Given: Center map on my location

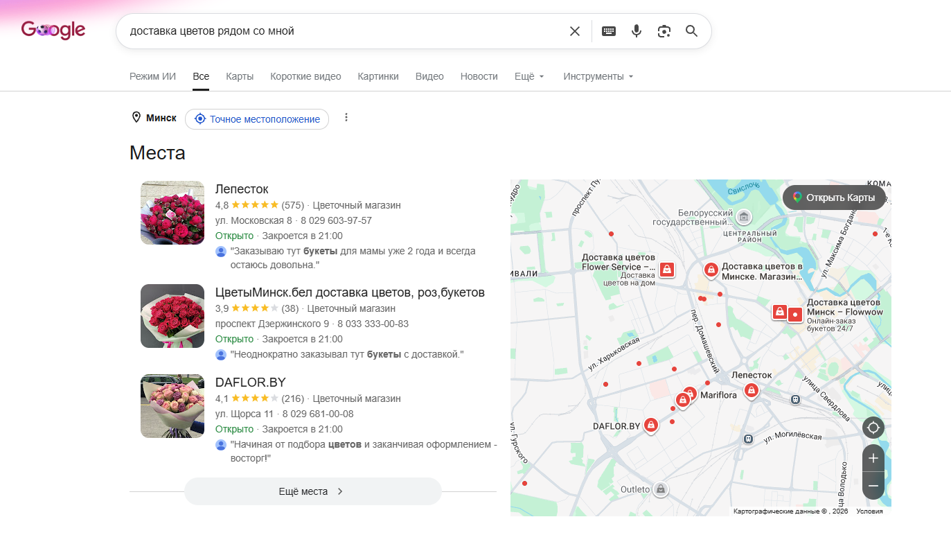Looking at the screenshot, I should point(873,428).
